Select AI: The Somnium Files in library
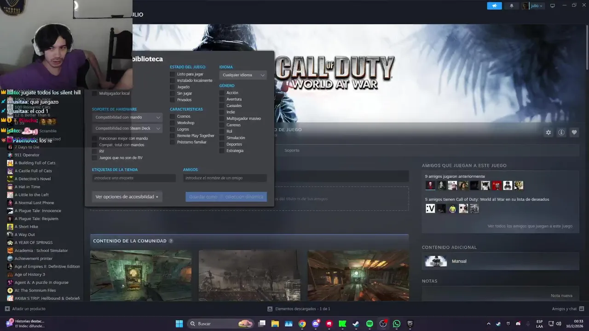Viewport: 589px width, 331px height. coord(35,291)
